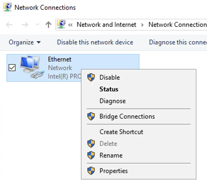Image resolution: width=207 pixels, height=188 pixels.
Task: Click Network and Internet breadcrumb link
Action: coord(106,25)
